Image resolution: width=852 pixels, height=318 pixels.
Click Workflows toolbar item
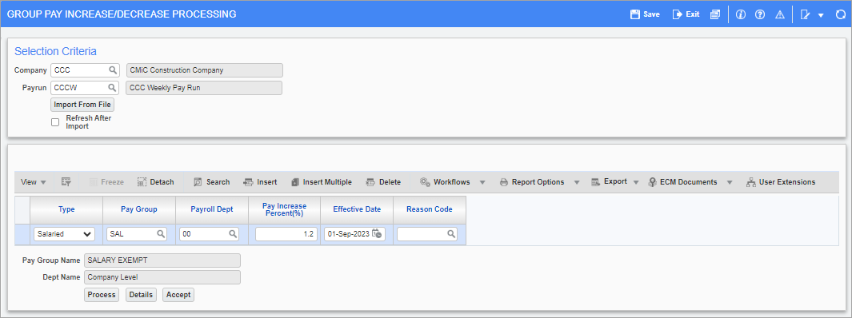click(x=445, y=182)
